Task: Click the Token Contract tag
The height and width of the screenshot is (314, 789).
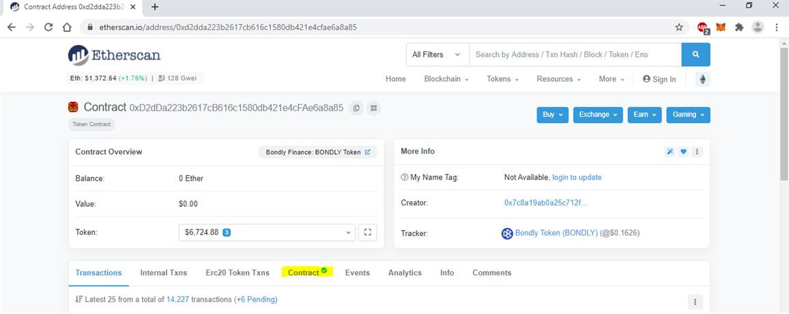Action: [91, 124]
